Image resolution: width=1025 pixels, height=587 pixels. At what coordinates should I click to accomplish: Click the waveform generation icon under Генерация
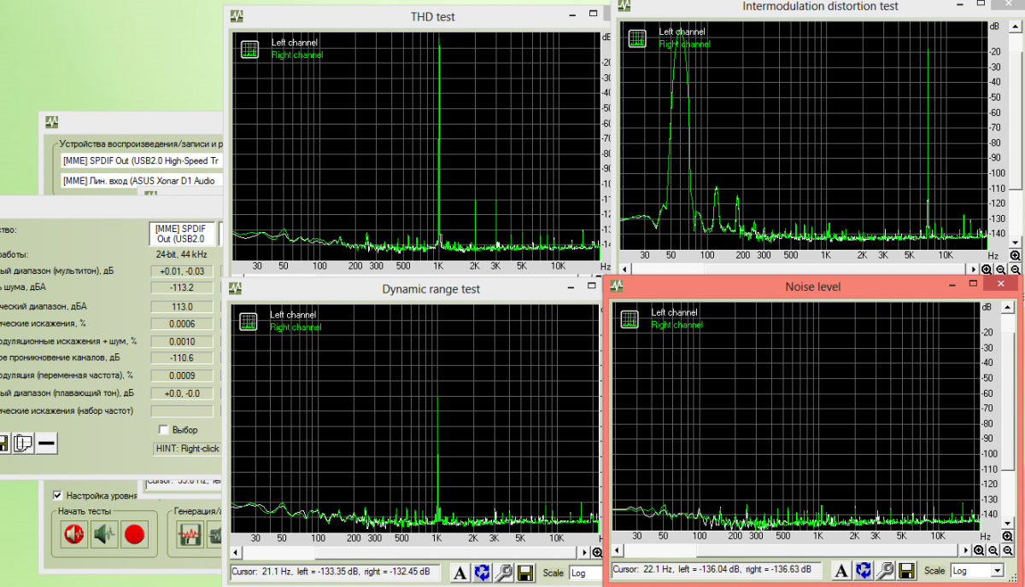pyautogui.click(x=189, y=535)
